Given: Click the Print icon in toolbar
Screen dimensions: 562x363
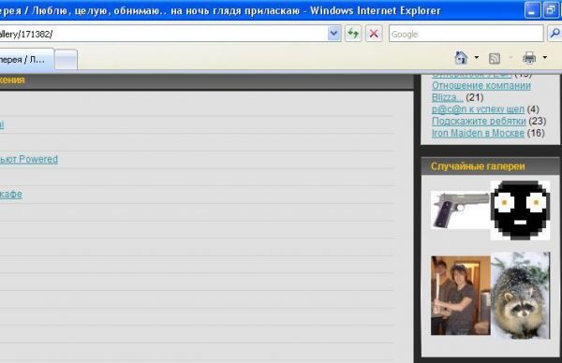Looking at the screenshot, I should [x=529, y=58].
